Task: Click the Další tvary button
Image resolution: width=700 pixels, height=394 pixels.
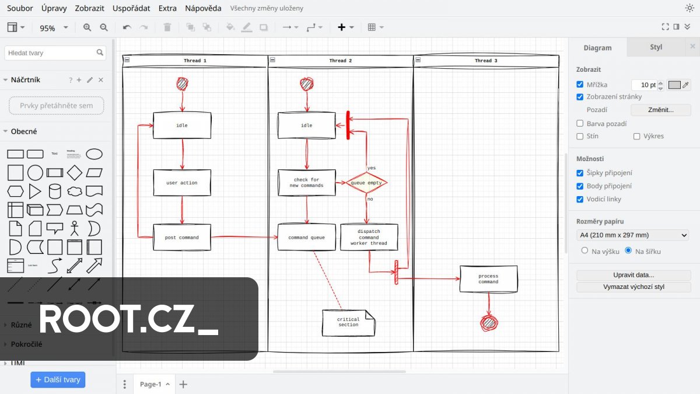Action: coord(58,379)
